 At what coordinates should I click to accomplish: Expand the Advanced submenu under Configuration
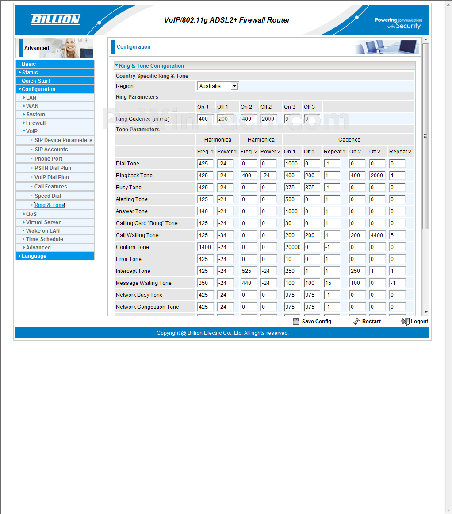(x=24, y=248)
